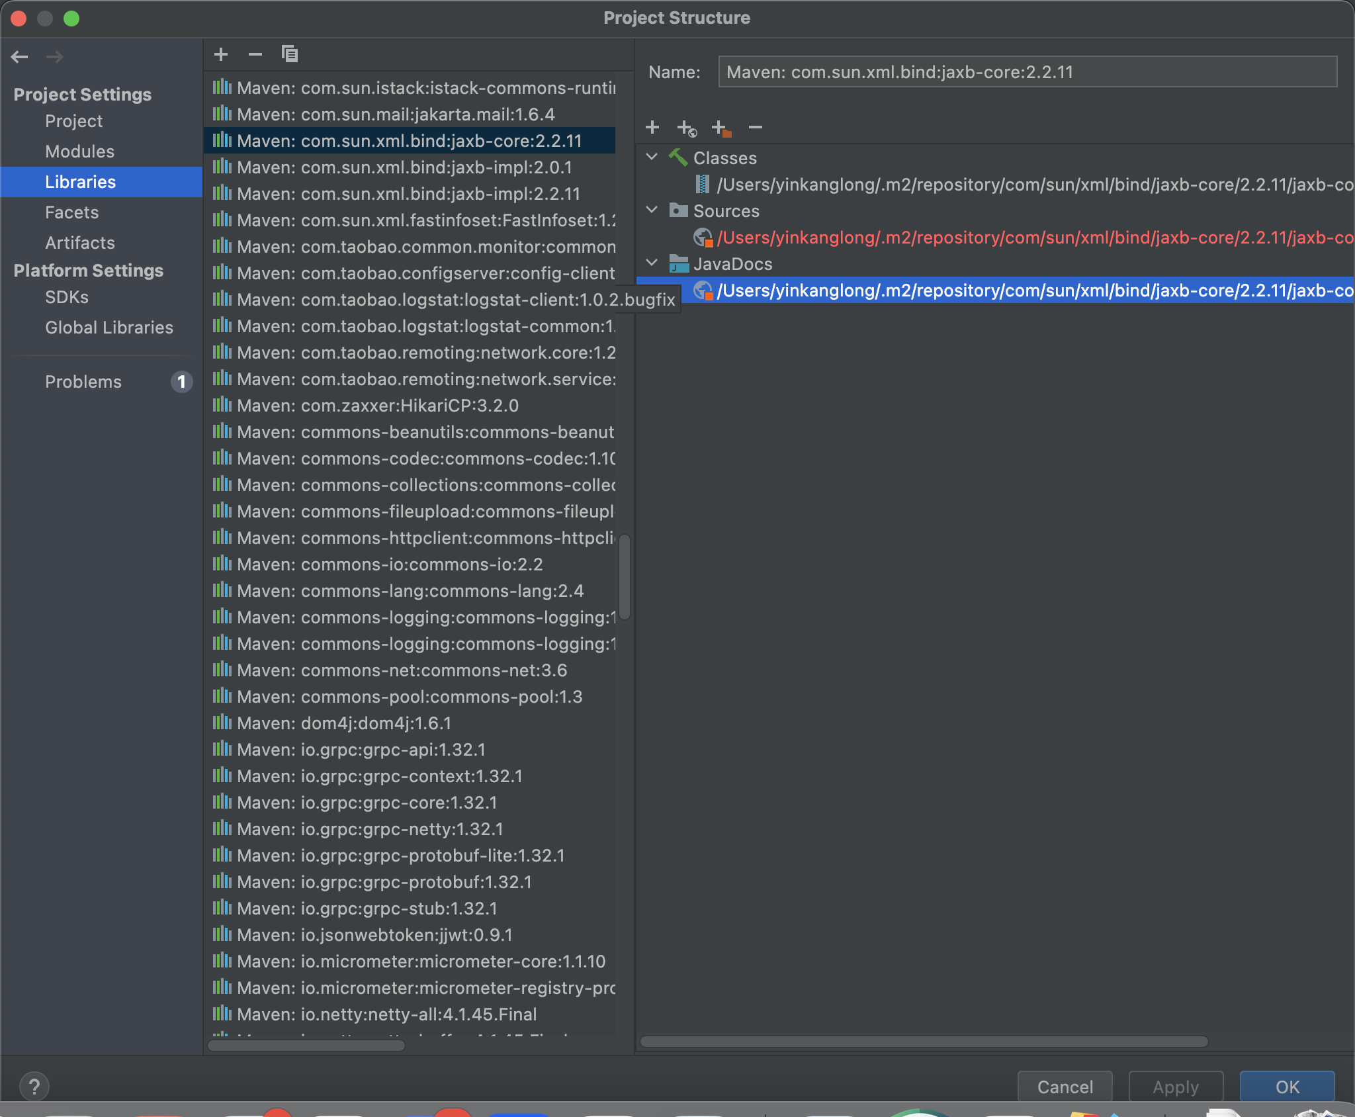Collapse the Classes tree node
The width and height of the screenshot is (1355, 1117).
point(652,157)
